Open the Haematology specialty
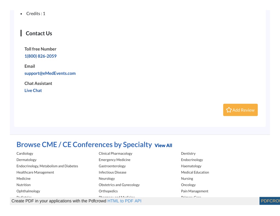Viewport: 280px width, 216px height. tap(191, 166)
